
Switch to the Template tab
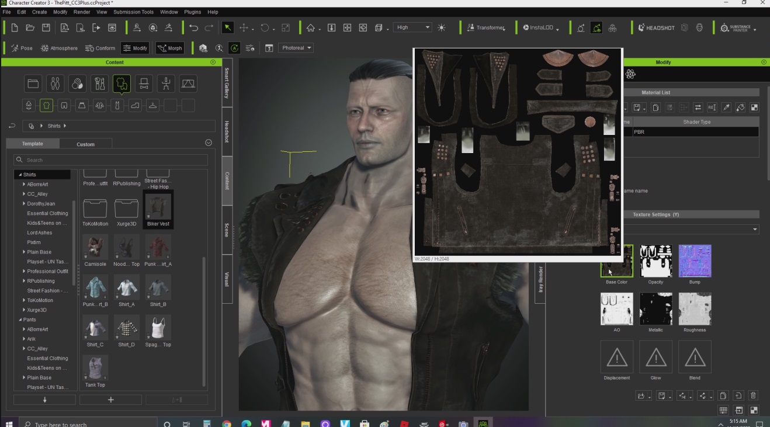(x=33, y=144)
